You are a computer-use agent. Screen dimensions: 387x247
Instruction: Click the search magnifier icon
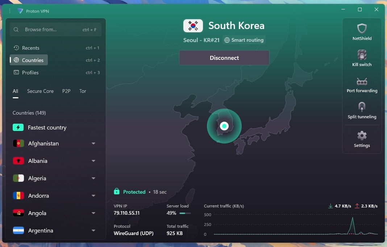coord(16,30)
